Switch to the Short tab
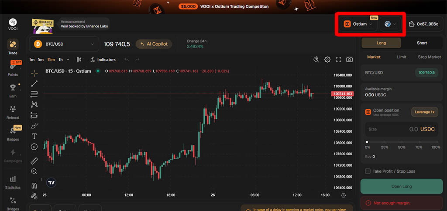Viewport: 447px width, 211px height. [x=422, y=43]
